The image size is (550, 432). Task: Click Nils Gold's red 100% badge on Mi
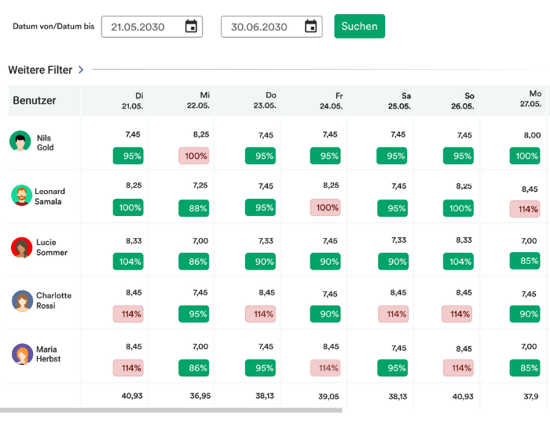pos(194,156)
